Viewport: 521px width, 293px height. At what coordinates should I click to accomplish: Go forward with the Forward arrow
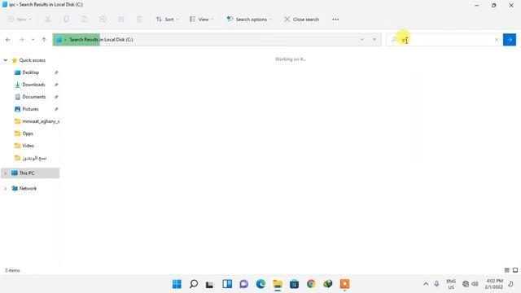[22, 40]
